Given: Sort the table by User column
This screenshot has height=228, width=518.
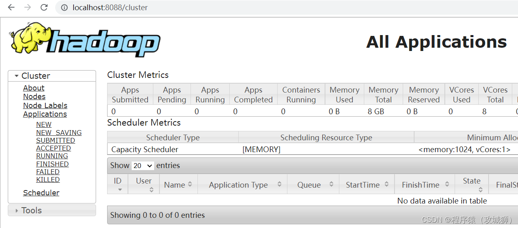Looking at the screenshot, I should tap(144, 184).
